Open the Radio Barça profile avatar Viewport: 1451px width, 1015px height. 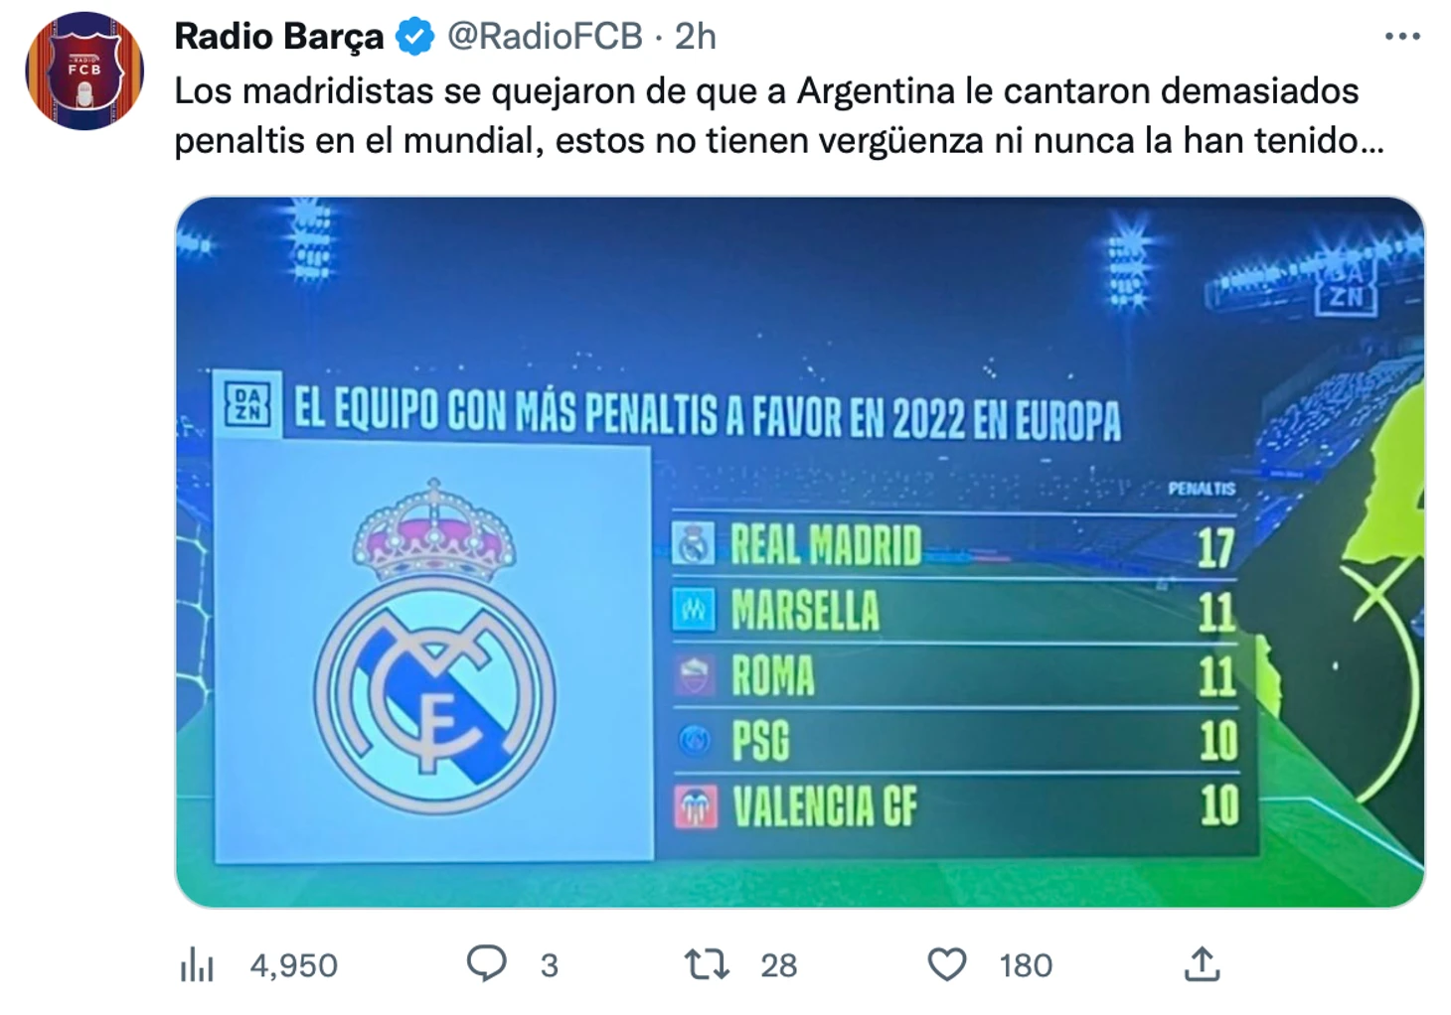[x=84, y=71]
